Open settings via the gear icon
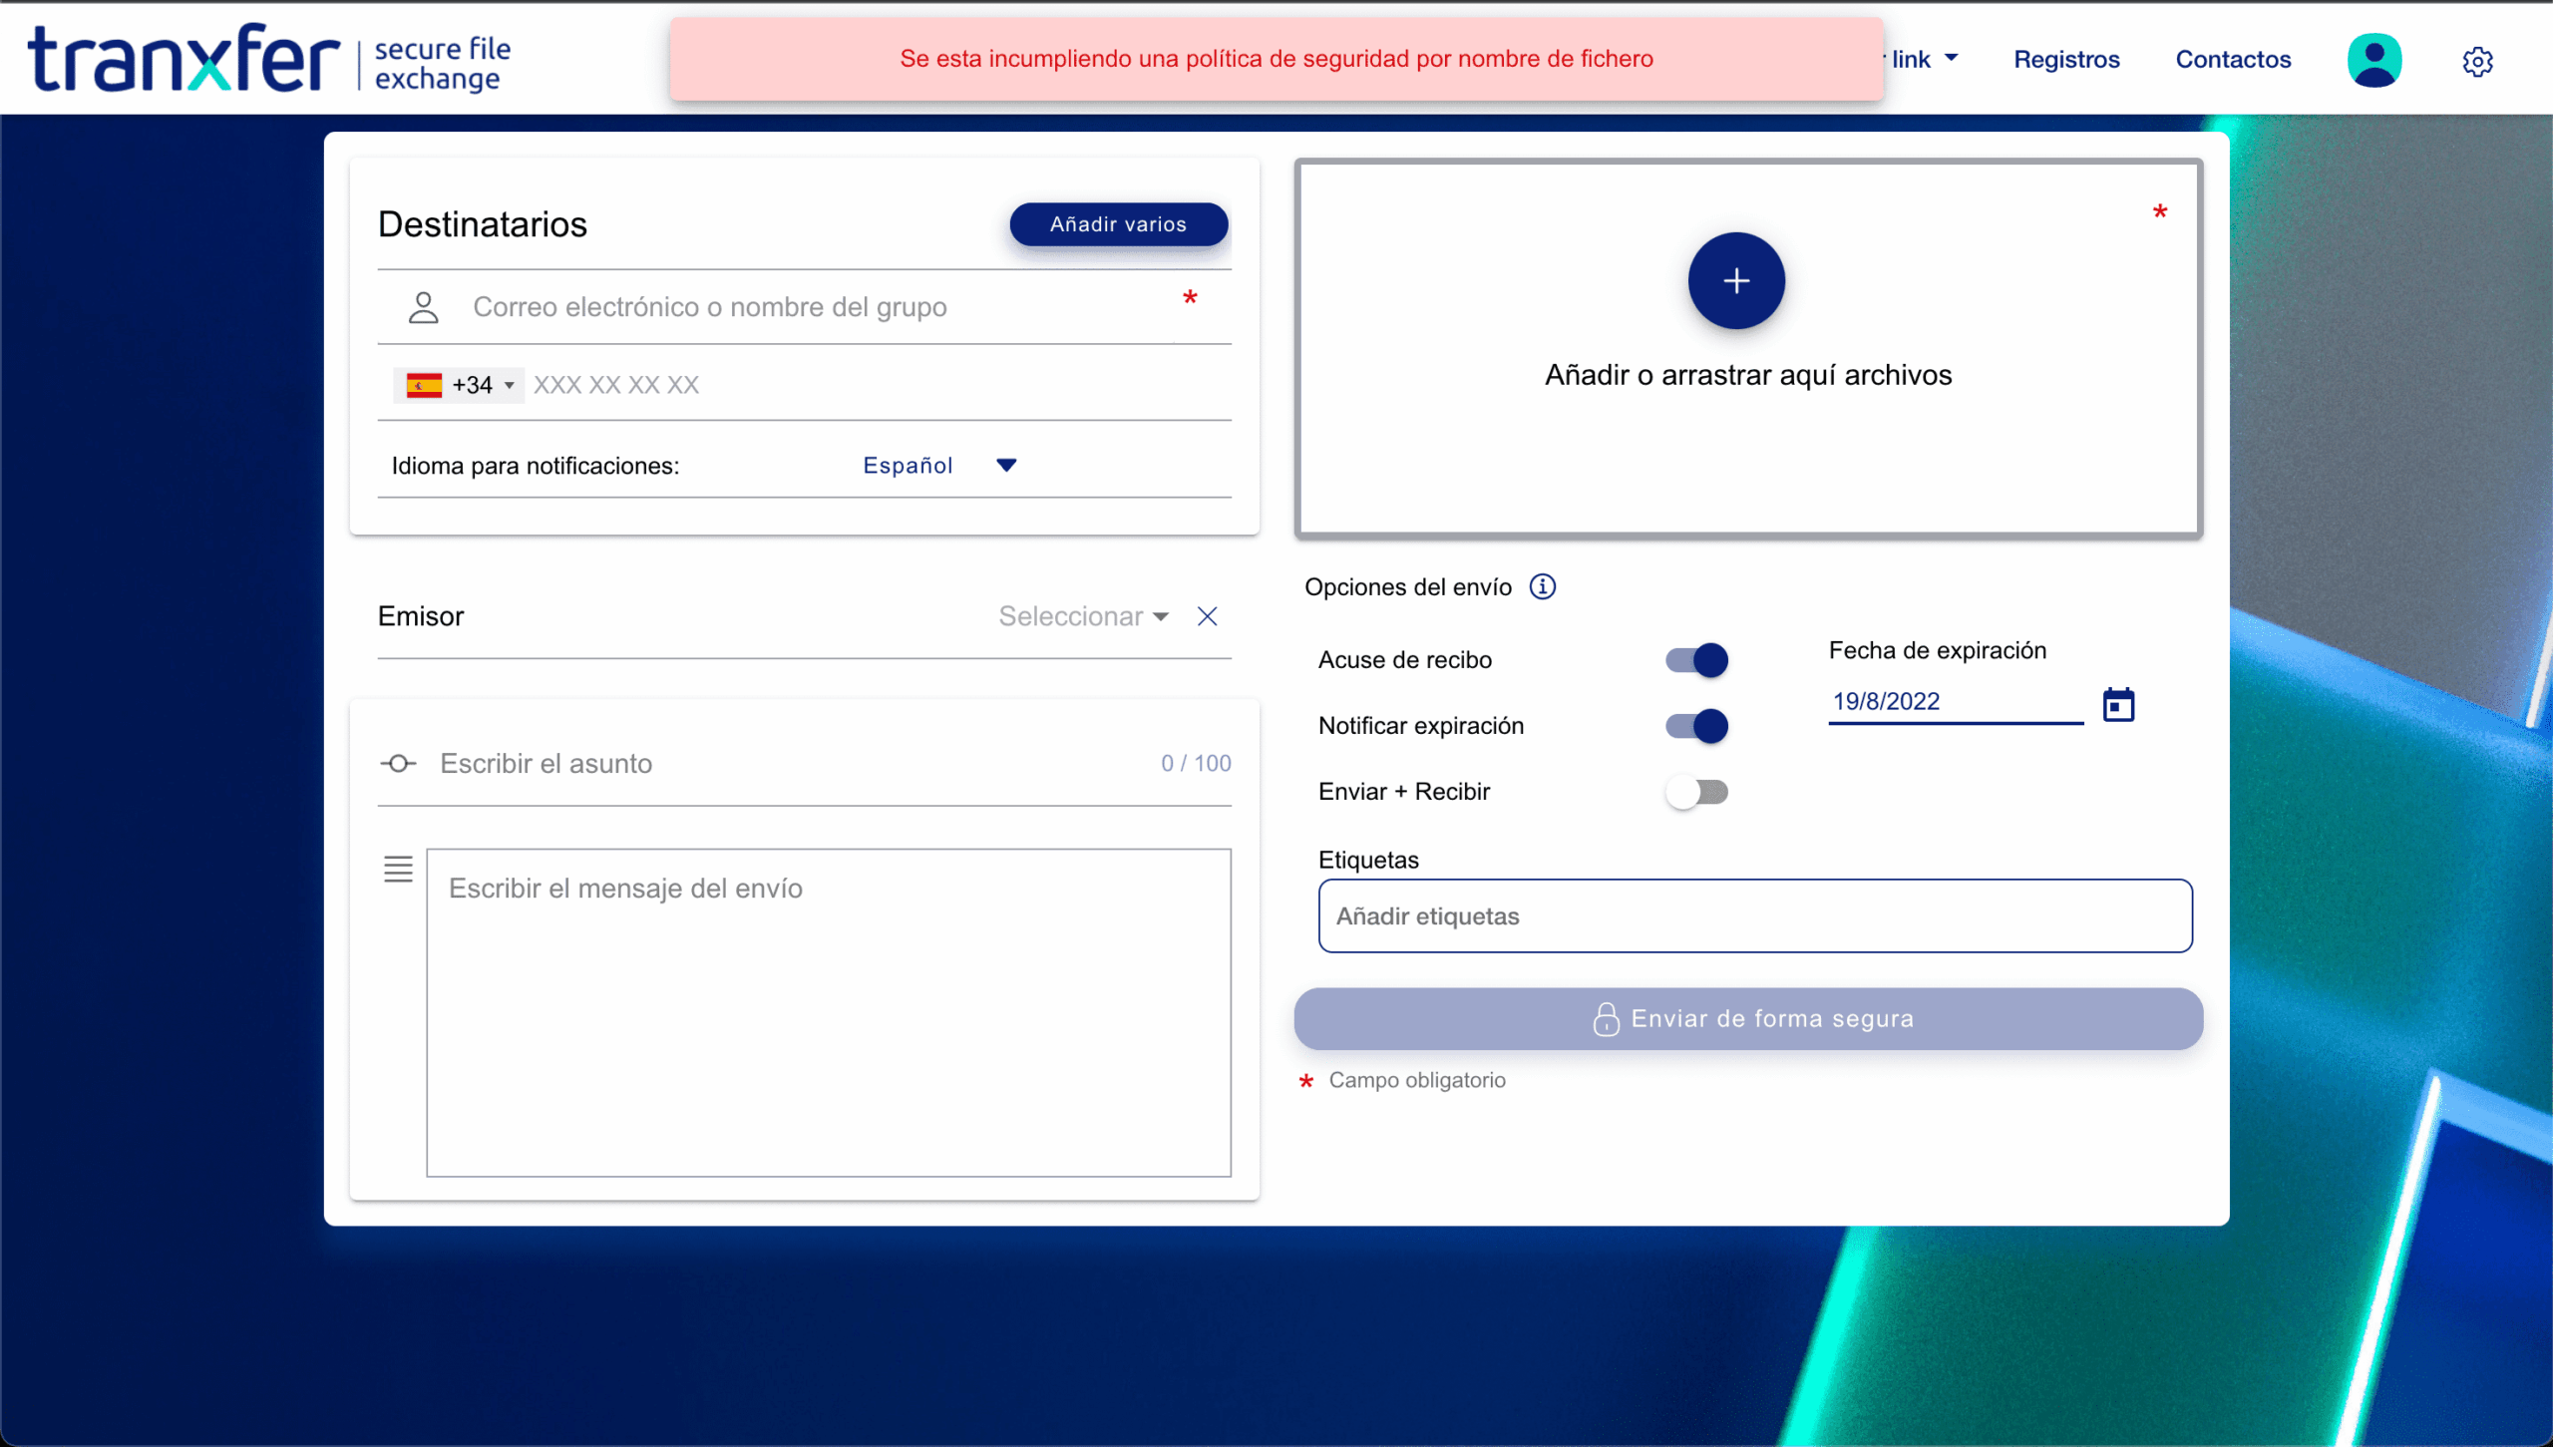The image size is (2553, 1447). [2477, 62]
